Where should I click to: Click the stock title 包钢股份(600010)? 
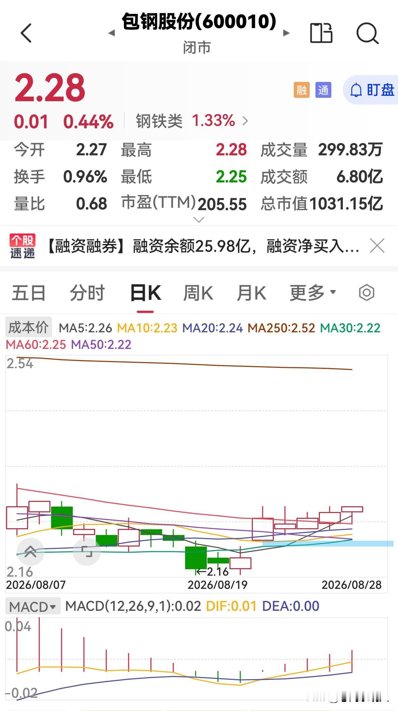click(199, 21)
